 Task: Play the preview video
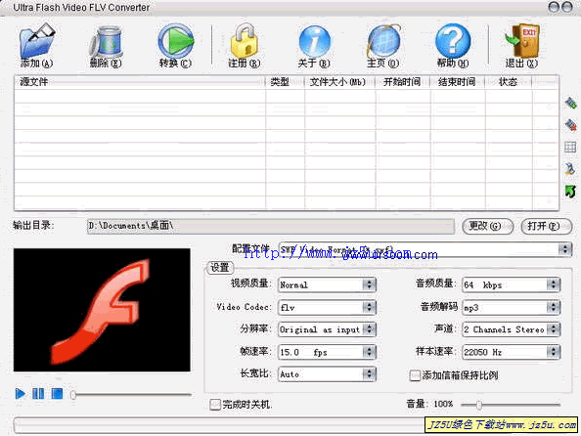point(20,393)
